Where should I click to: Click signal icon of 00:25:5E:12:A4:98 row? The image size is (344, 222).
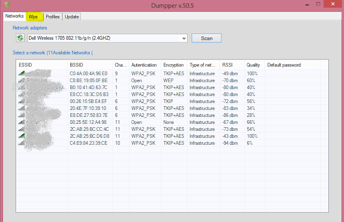[21, 122]
